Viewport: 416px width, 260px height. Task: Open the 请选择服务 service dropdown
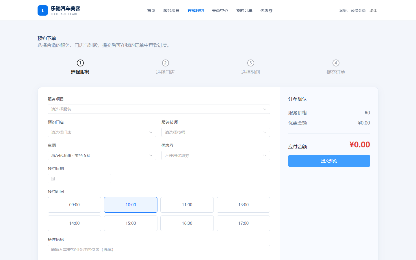[159, 109]
